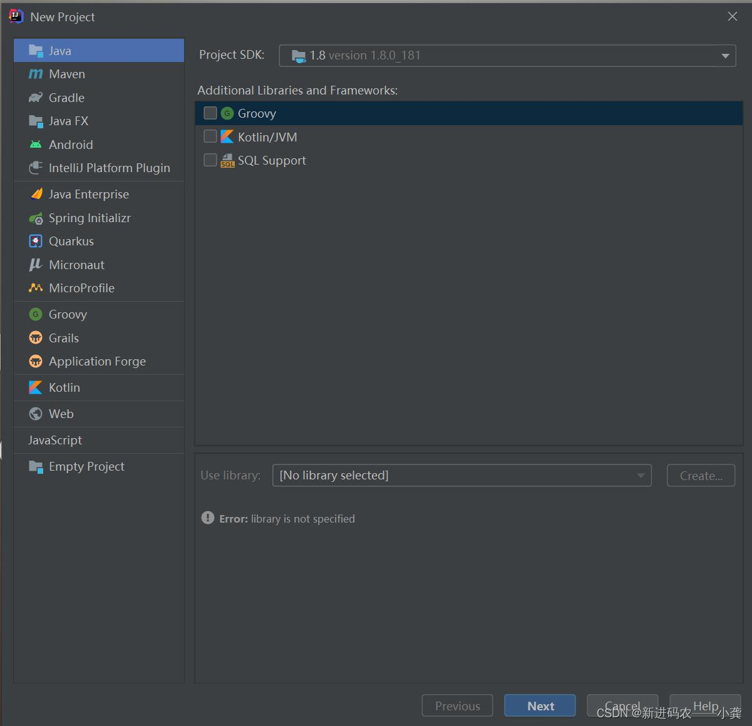Click the Gradle elephant icon
Screen dimensions: 752x726
click(x=36, y=98)
